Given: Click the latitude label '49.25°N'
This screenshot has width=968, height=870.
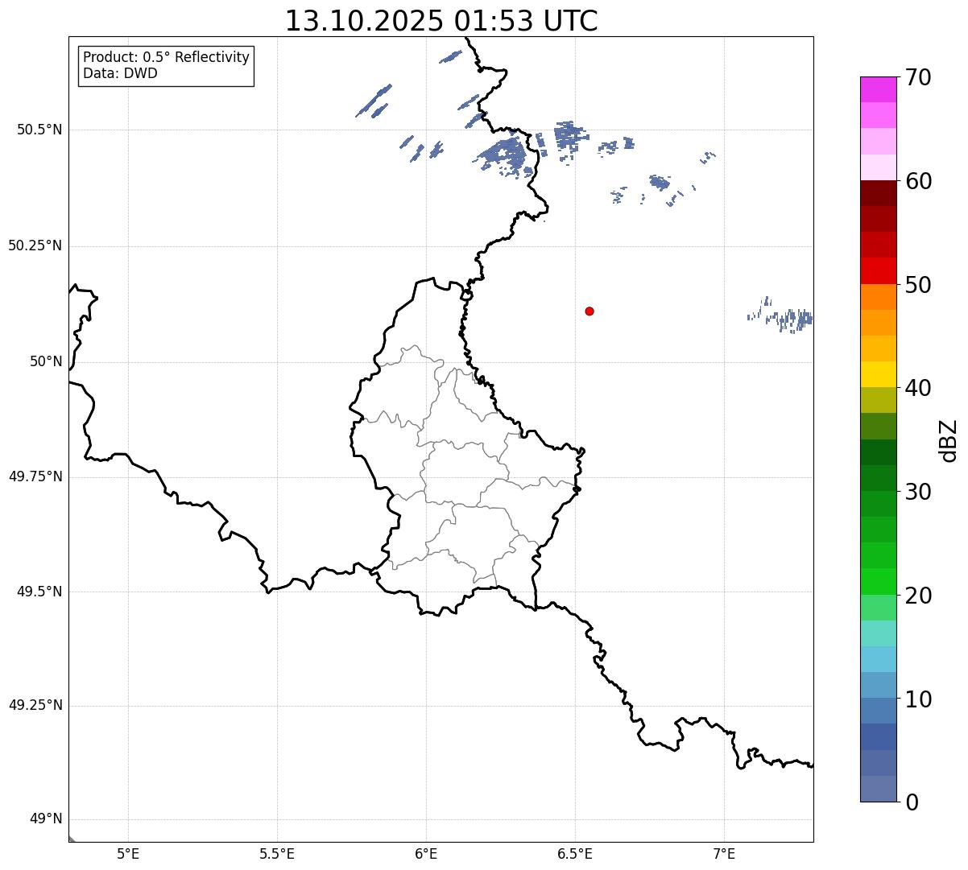Looking at the screenshot, I should pos(35,705).
